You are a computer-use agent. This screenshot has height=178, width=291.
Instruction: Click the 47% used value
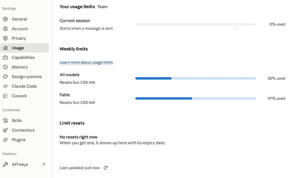(276, 98)
